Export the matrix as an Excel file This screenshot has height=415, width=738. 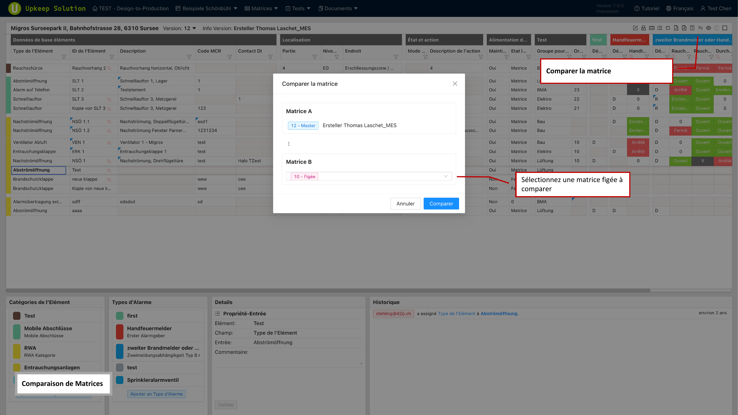684,28
